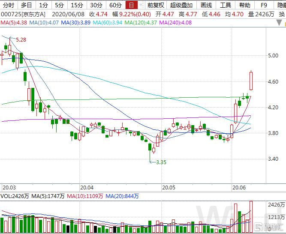Select the 多日 multi-day view
The height and width of the screenshot is (234, 286).
tap(27, 5)
